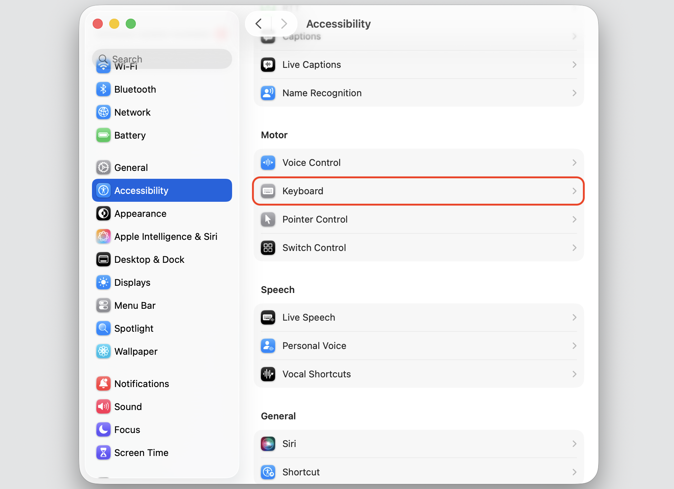The width and height of the screenshot is (674, 489).
Task: Click the accessibility Shortcut icon
Action: (268, 472)
